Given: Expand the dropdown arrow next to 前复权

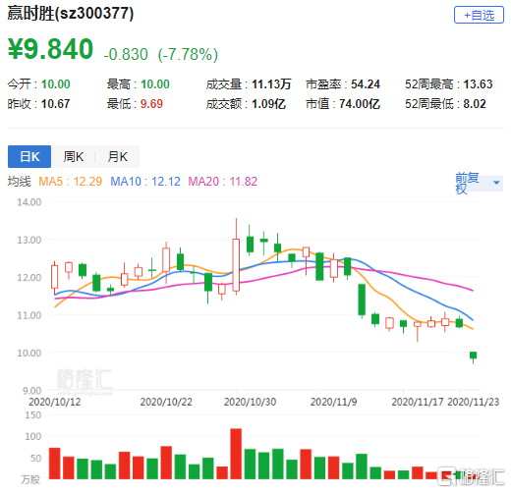Looking at the screenshot, I should pyautogui.click(x=496, y=183).
